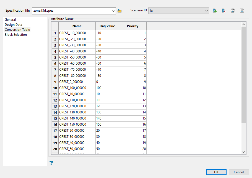
Task: Click the rightmost save-as disk icon
Action: [242, 11]
